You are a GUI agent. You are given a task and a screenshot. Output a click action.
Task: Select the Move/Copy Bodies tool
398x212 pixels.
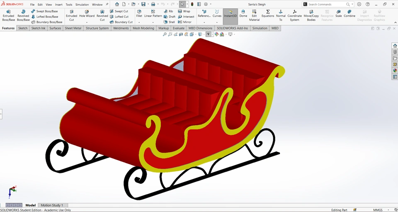click(x=311, y=15)
